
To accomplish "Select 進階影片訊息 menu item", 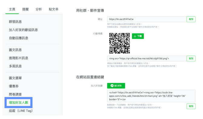I will tap(18, 58).
